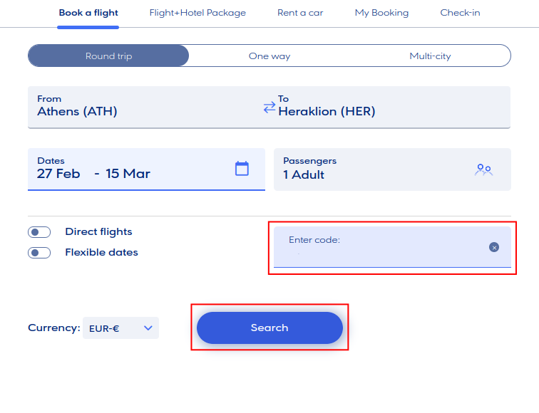
Task: Open the Check-in tab
Action: 460,13
